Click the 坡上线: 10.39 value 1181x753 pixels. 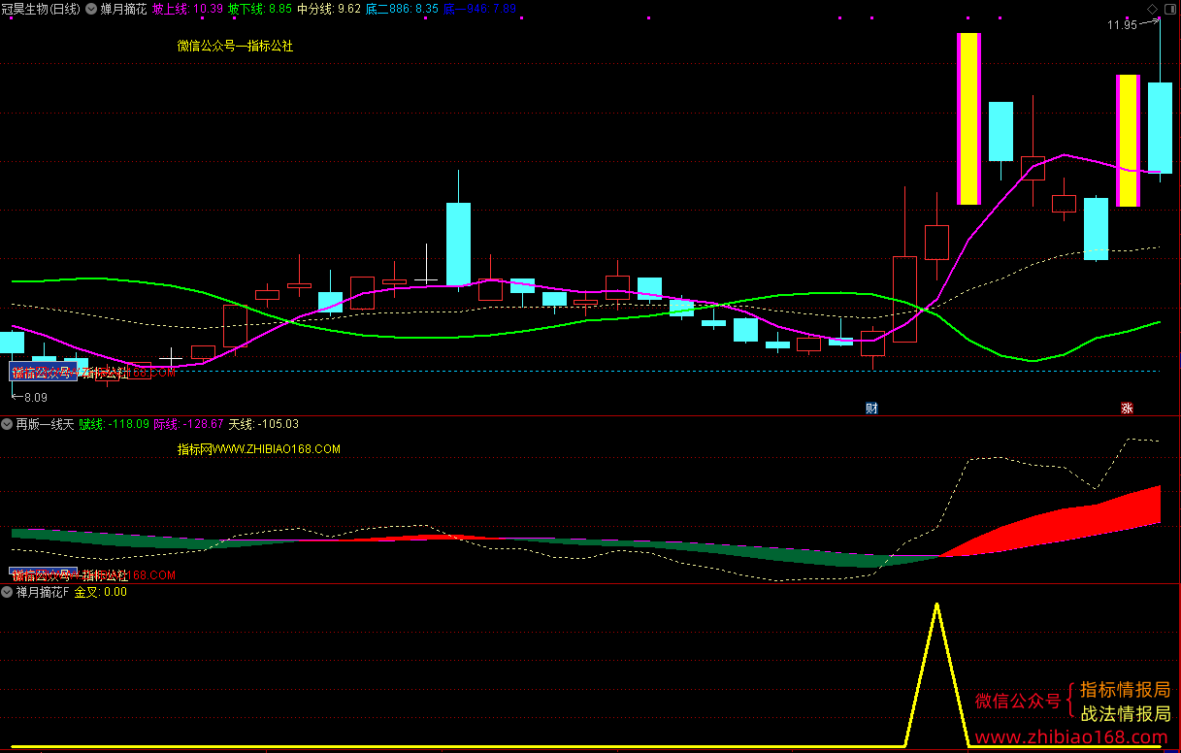(188, 9)
